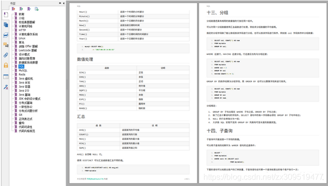Click the highlighted SQL bookmark
The width and height of the screenshot is (328, 186).
(x=21, y=66)
